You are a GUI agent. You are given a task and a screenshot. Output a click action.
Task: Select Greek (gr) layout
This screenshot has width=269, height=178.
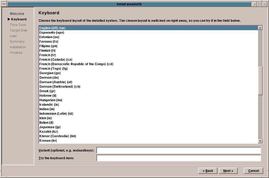148,91
